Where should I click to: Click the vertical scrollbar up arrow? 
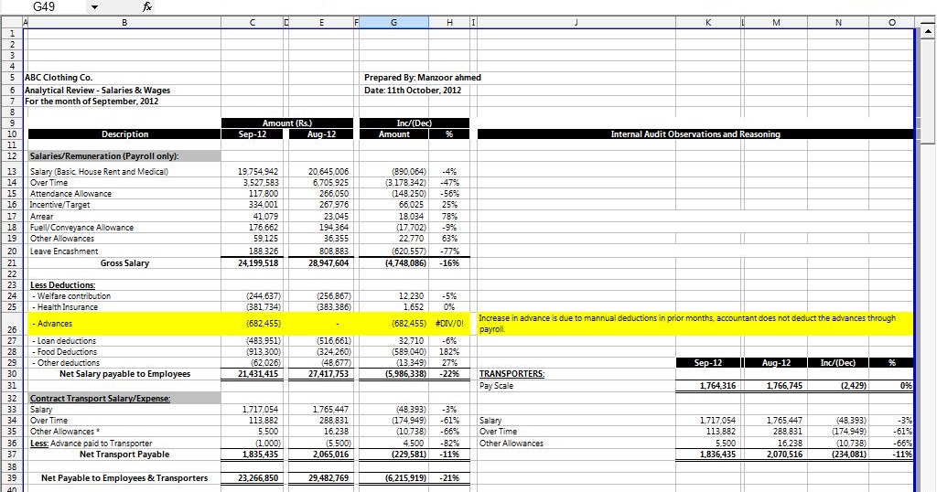coord(928,30)
